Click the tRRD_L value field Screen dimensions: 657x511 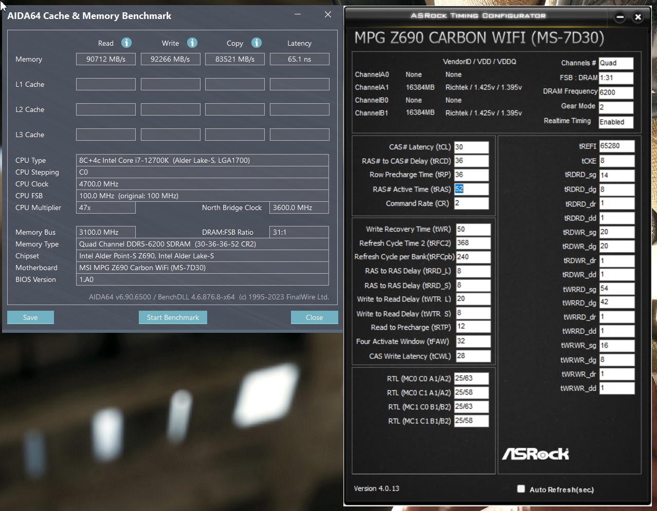[473, 271]
